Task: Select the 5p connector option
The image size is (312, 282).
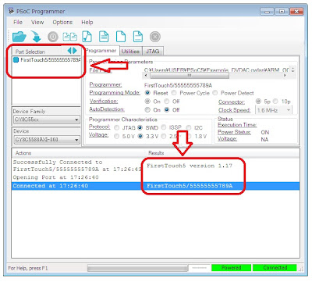Action: (x=258, y=101)
